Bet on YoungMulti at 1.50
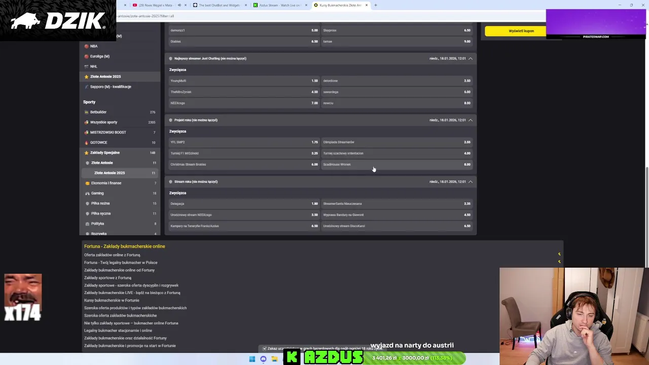Screen dimensions: 649x365 (x=244, y=81)
